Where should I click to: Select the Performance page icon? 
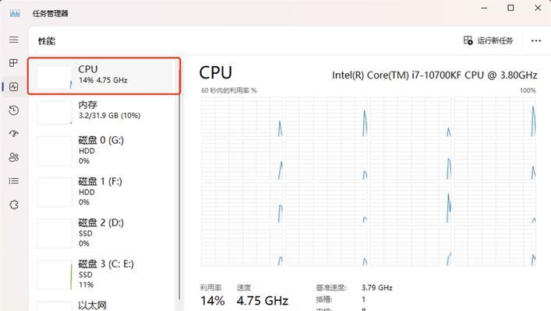tap(14, 86)
